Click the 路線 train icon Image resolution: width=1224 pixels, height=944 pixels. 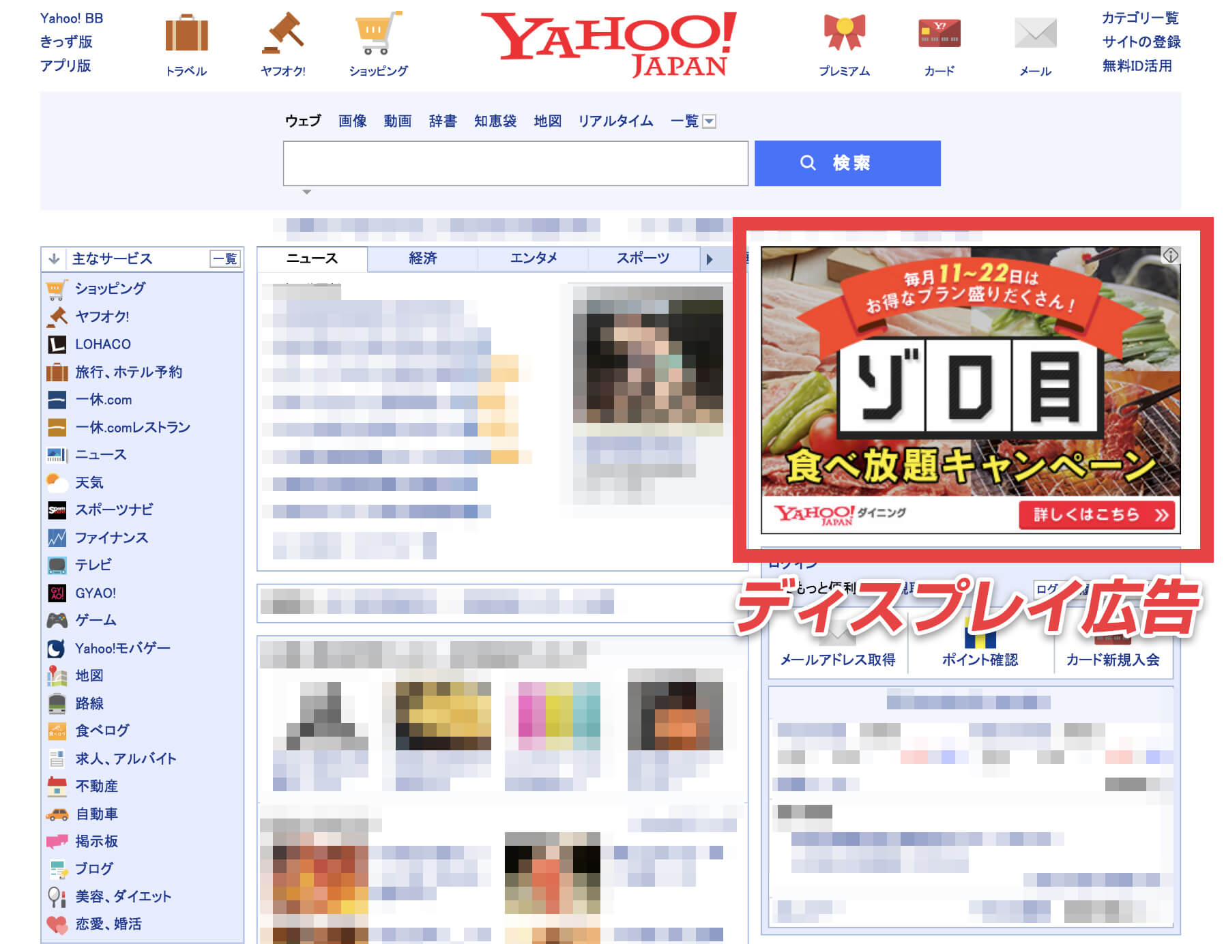pyautogui.click(x=57, y=703)
